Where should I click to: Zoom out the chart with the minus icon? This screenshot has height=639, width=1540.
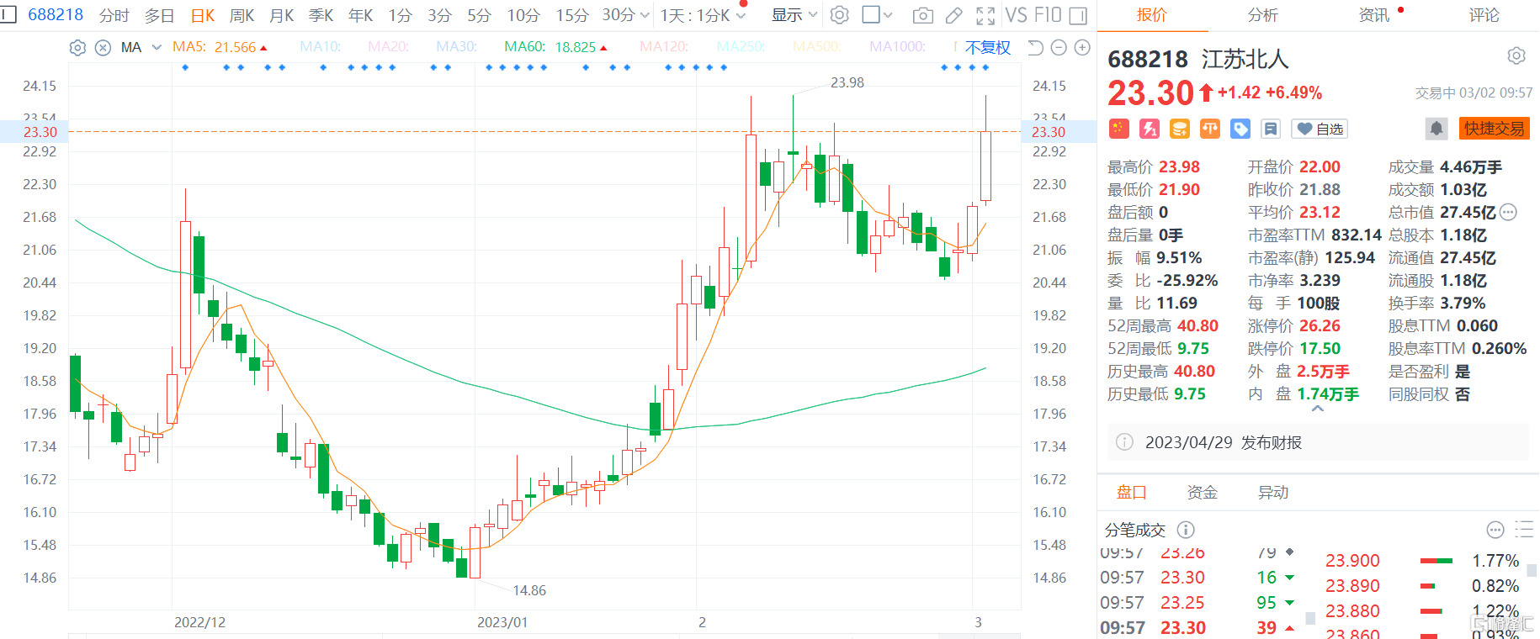pyautogui.click(x=1059, y=48)
